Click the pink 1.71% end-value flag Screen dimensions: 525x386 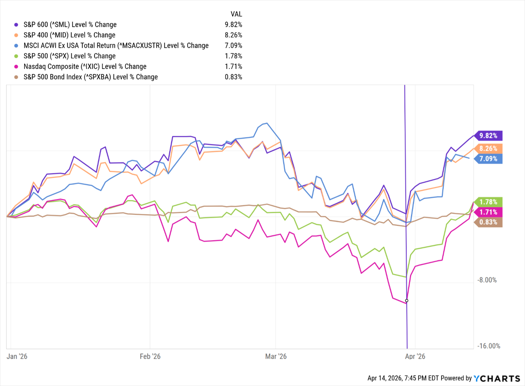(x=488, y=212)
